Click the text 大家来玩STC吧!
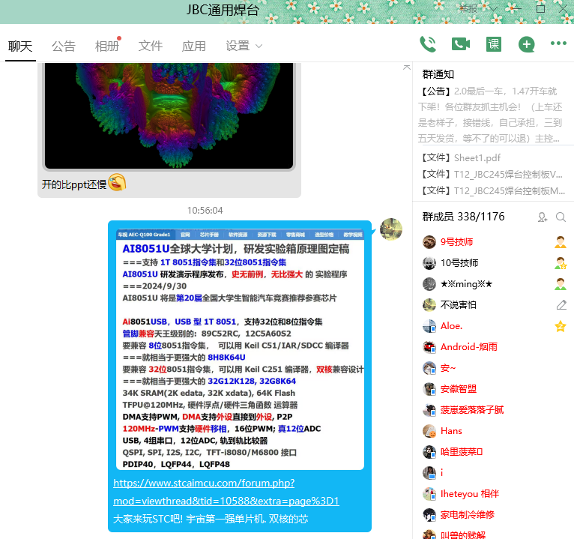Image resolution: width=574 pixels, height=539 pixels. pyautogui.click(x=148, y=519)
